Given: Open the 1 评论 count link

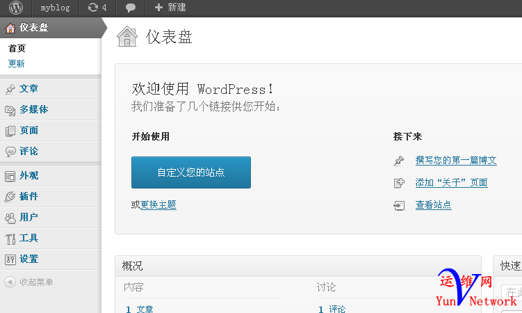Looking at the screenshot, I should (x=332, y=309).
